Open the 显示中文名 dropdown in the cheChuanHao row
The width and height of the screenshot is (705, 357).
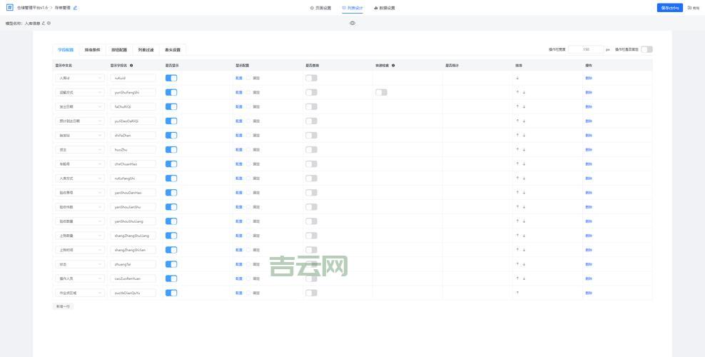tap(80, 164)
